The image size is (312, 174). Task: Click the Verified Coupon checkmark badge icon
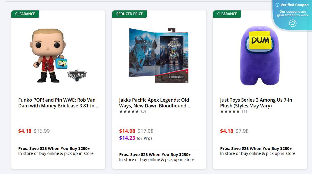[x=278, y=5]
